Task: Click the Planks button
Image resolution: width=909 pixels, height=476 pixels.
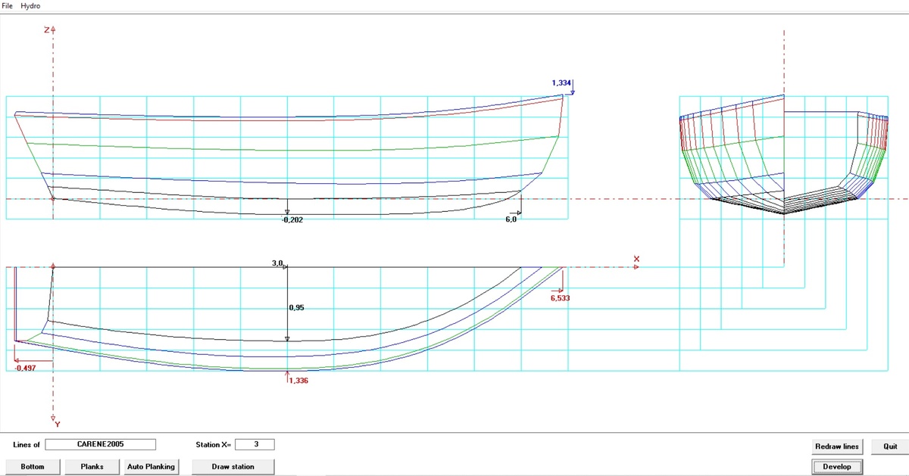Action: tap(92, 467)
